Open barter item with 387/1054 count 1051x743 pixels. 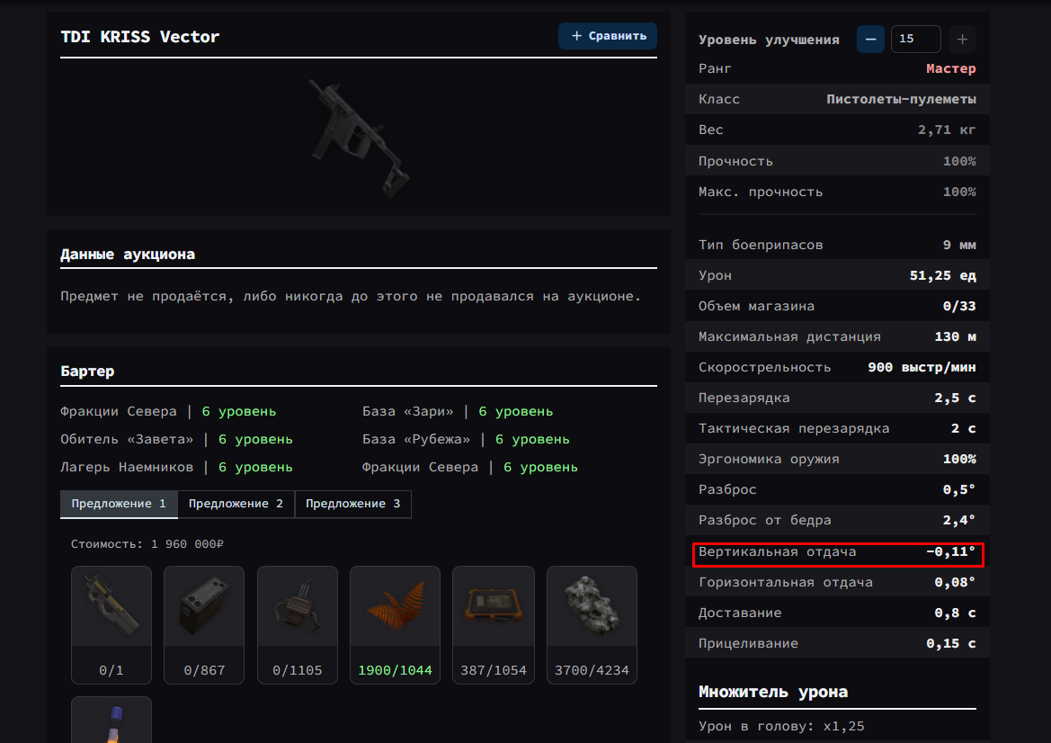coord(494,625)
